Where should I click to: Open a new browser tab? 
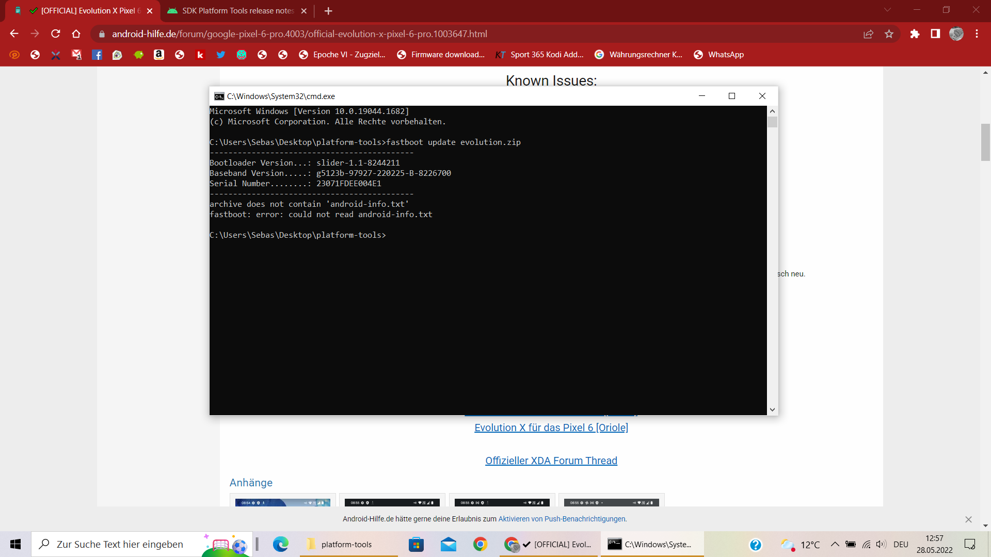328,11
